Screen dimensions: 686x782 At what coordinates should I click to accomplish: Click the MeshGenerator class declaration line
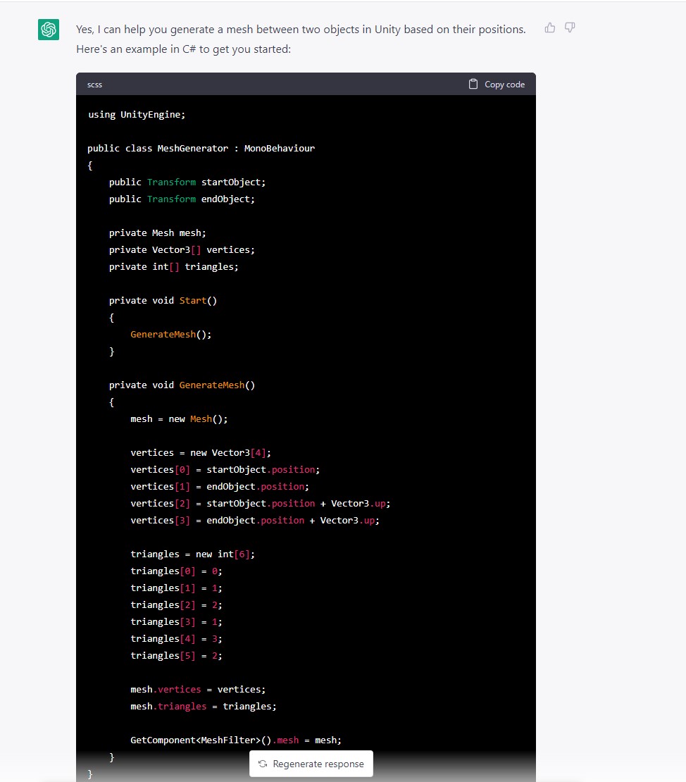[201, 149]
